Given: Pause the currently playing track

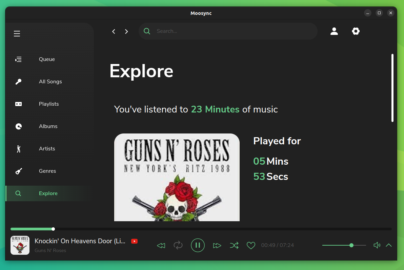Looking at the screenshot, I should (x=198, y=245).
